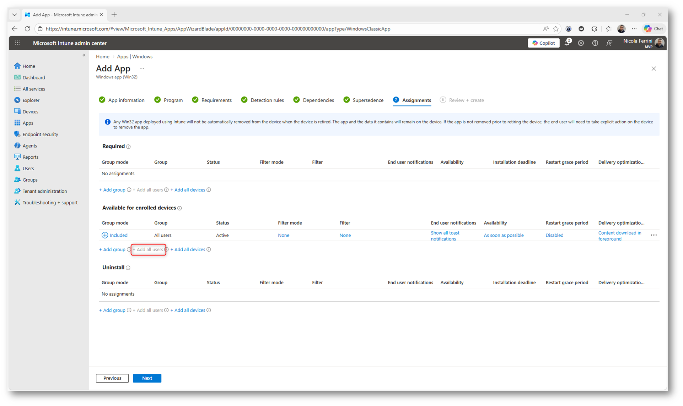The width and height of the screenshot is (683, 406).
Task: Click the help question mark icon
Action: point(595,43)
